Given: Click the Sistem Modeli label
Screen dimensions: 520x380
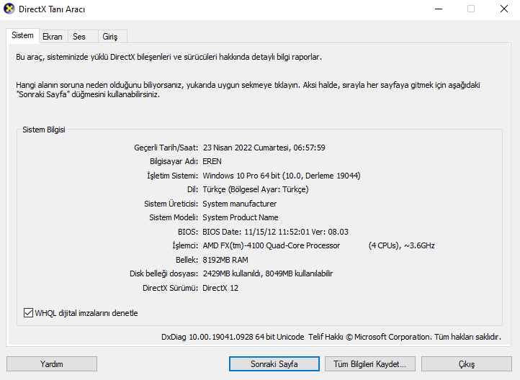Looking at the screenshot, I should (174, 217).
